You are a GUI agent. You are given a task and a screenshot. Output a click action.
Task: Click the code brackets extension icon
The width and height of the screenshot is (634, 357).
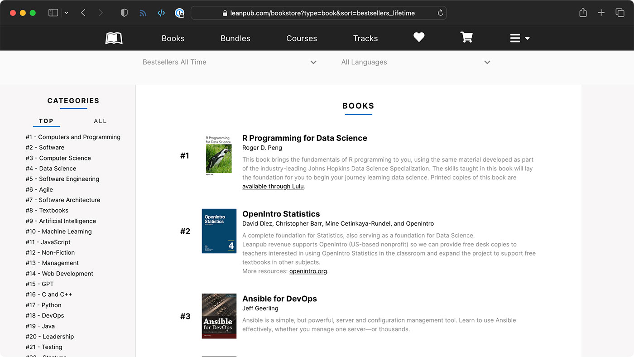click(x=161, y=13)
